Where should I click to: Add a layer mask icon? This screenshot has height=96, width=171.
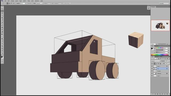click(x=158, y=94)
